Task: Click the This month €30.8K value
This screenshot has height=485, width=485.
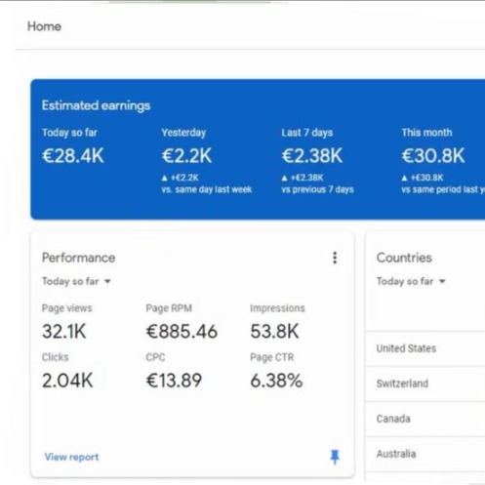Action: [433, 155]
